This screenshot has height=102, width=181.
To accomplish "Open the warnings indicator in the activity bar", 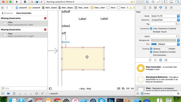I will tap(132, 2).
